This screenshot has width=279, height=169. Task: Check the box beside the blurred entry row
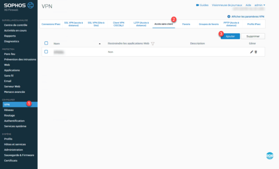(x=46, y=52)
